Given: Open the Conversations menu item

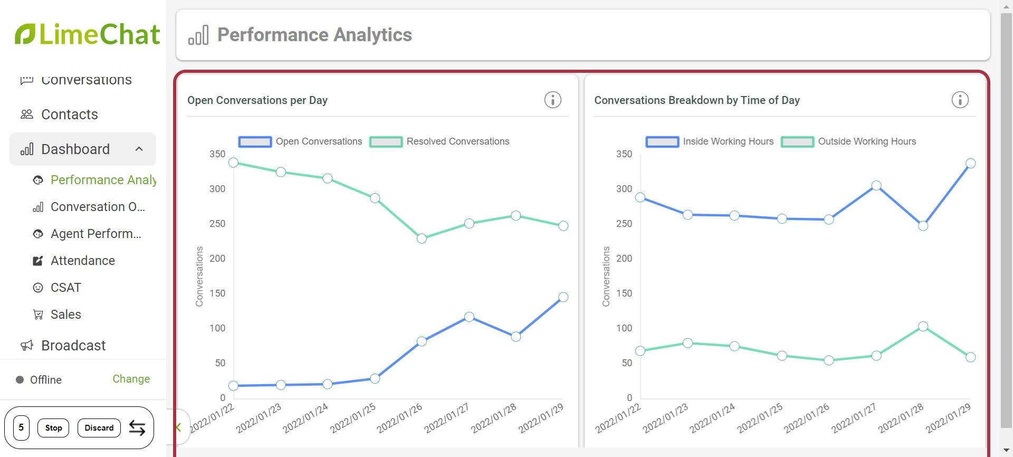Looking at the screenshot, I should 77,80.
